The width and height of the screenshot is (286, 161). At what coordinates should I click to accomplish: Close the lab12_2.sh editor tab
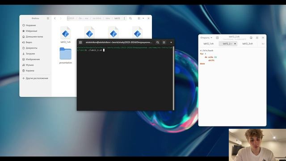[x=235, y=44]
